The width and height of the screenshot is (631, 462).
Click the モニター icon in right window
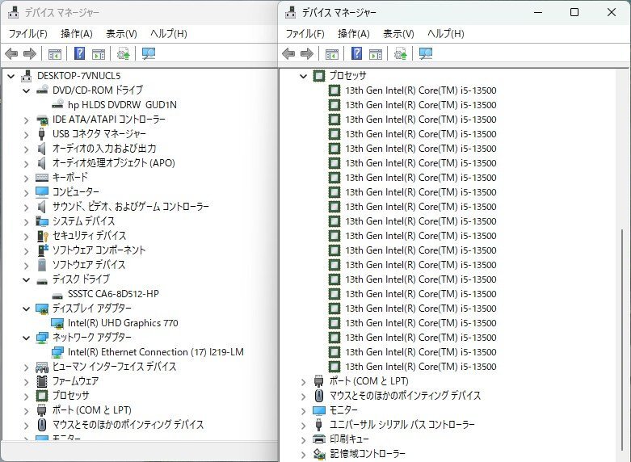click(318, 410)
